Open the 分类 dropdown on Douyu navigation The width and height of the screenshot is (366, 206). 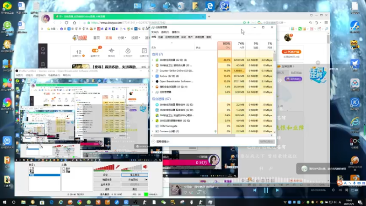122,38
